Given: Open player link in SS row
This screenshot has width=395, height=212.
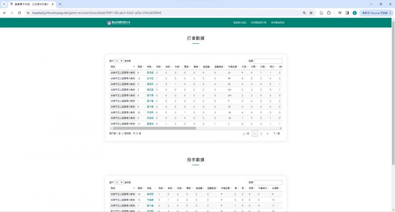Looking at the screenshot, I should click(150, 84).
